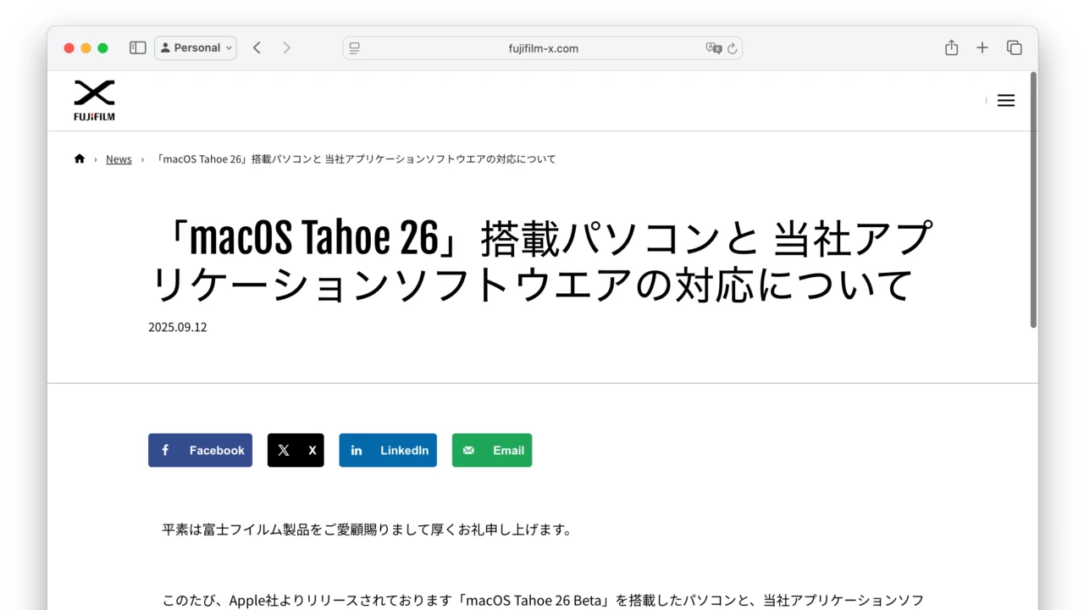Select the News breadcrumb link
Image resolution: width=1084 pixels, height=610 pixels.
119,158
